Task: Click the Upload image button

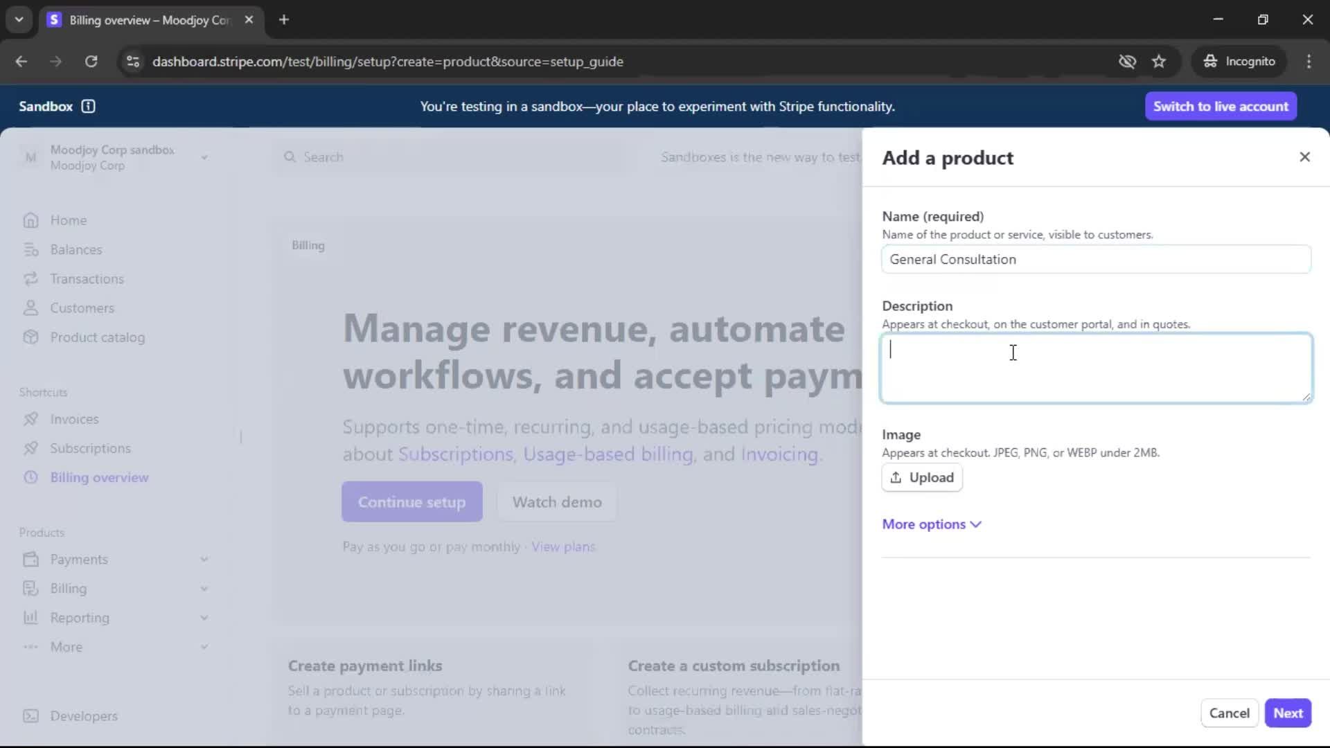Action: pos(921,478)
